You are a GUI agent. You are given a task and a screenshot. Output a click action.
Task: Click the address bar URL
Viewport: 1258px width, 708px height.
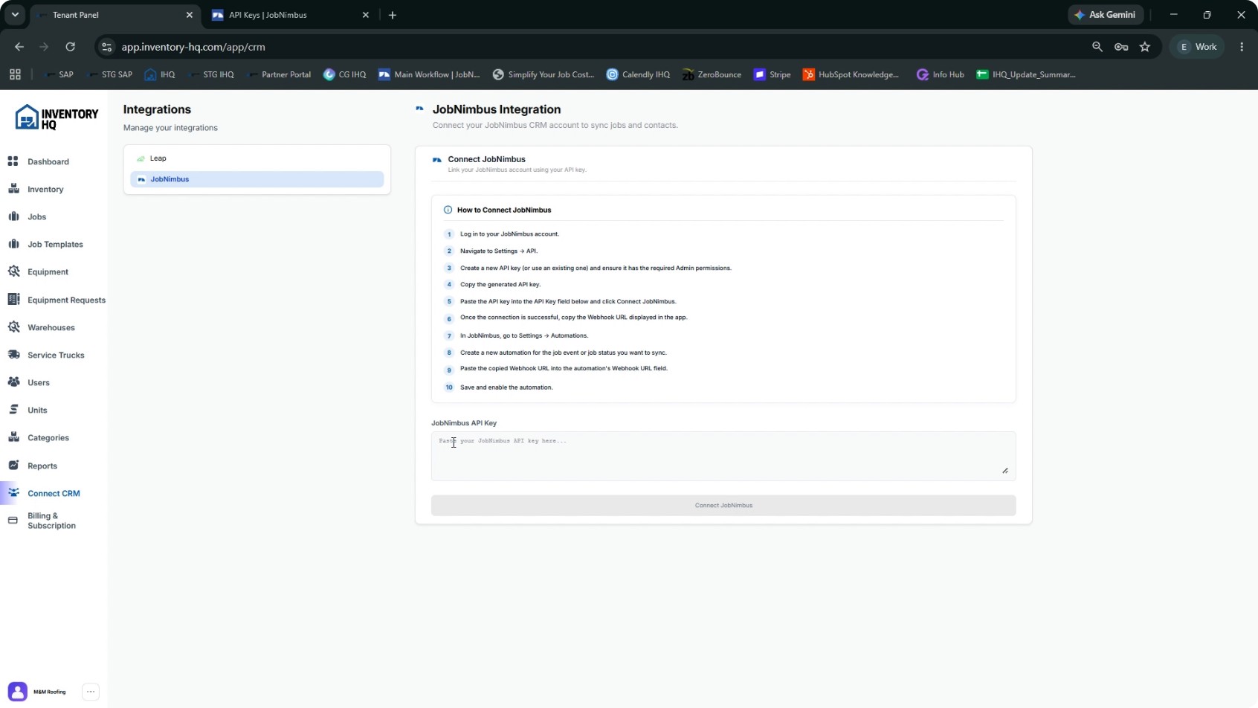[193, 47]
